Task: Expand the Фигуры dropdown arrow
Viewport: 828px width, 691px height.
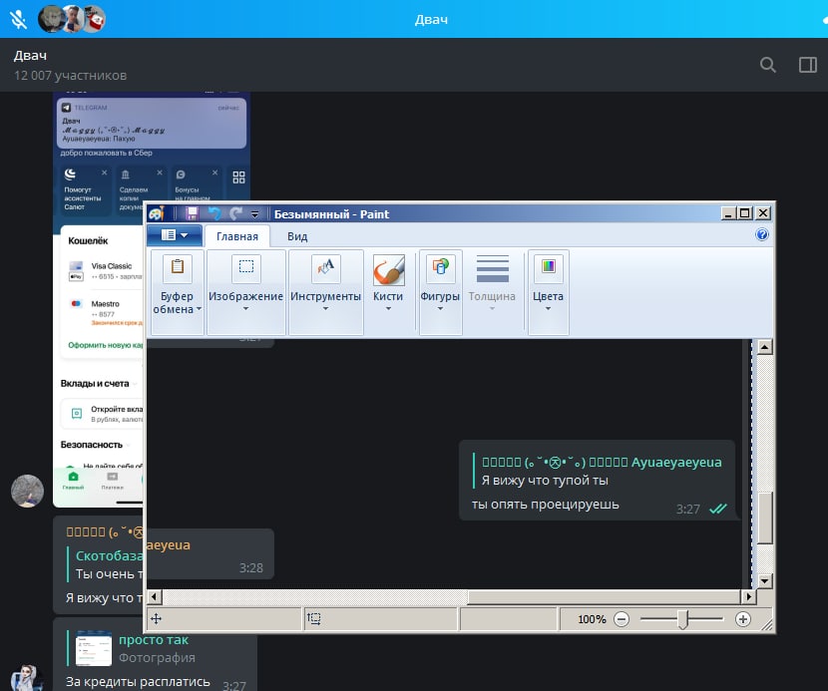Action: click(x=440, y=309)
